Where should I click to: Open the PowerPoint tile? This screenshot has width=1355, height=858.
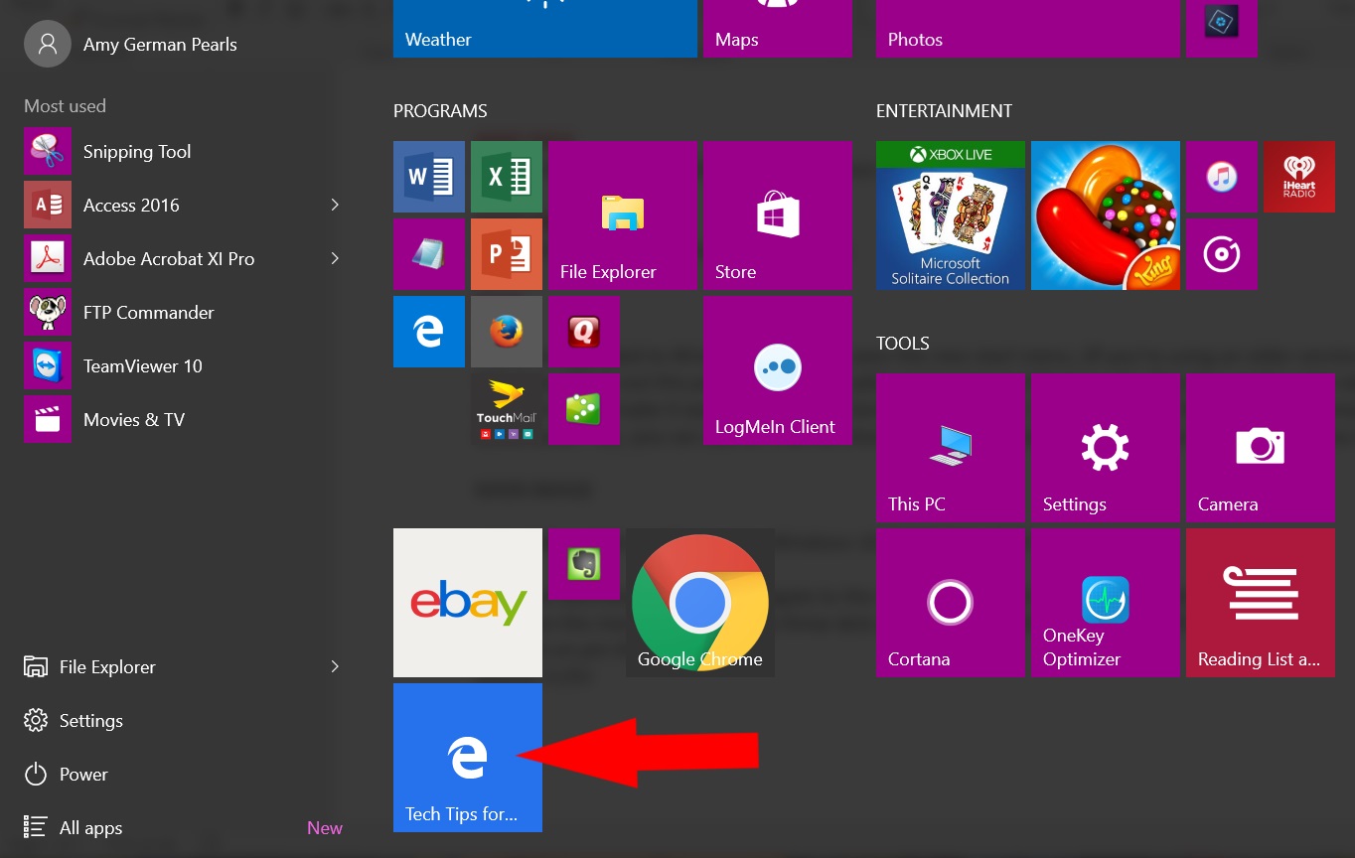click(x=507, y=254)
